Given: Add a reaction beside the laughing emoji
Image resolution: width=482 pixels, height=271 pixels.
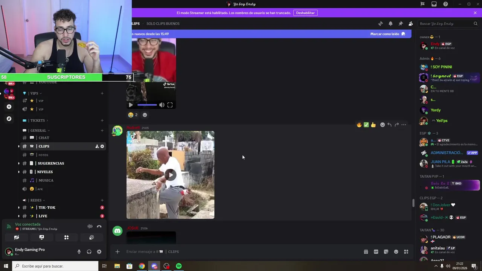Looking at the screenshot, I should pos(145,115).
